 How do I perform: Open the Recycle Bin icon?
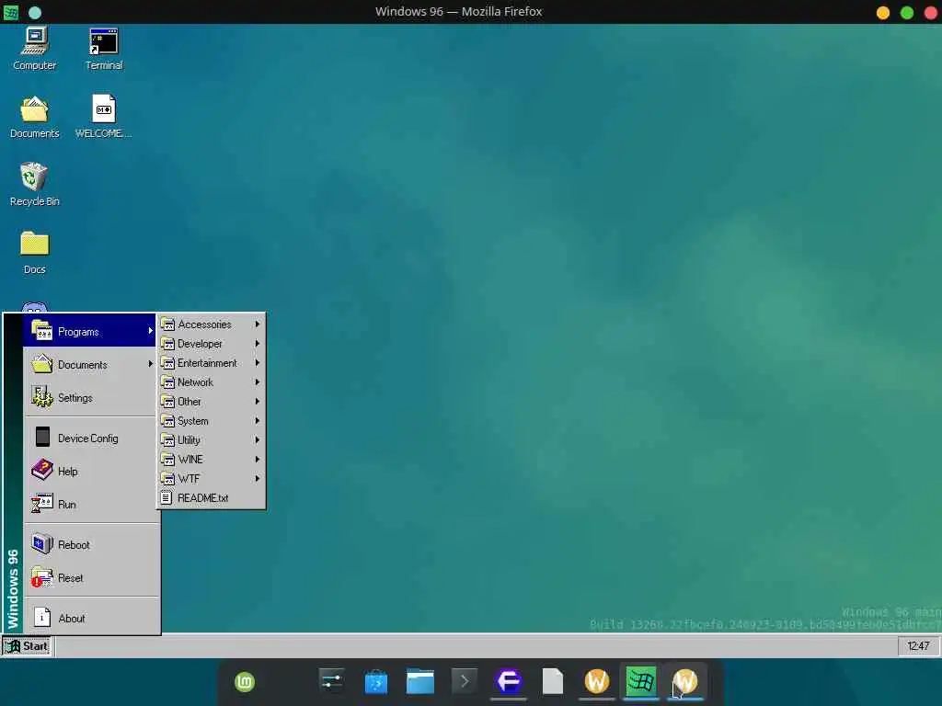click(35, 186)
